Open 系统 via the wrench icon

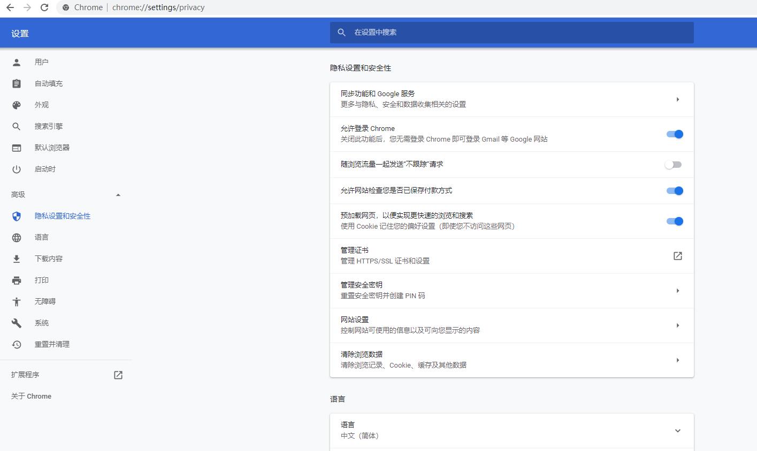click(17, 323)
